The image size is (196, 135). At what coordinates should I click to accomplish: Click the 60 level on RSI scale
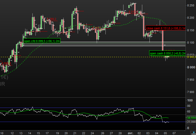pos(189,111)
